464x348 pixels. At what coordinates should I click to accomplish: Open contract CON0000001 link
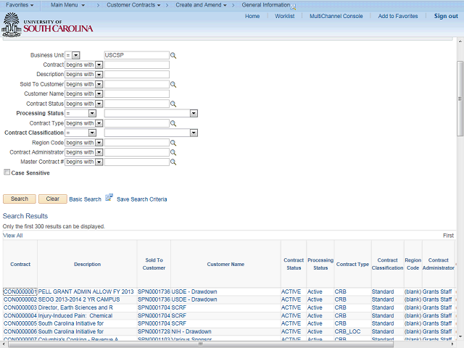tap(20, 291)
